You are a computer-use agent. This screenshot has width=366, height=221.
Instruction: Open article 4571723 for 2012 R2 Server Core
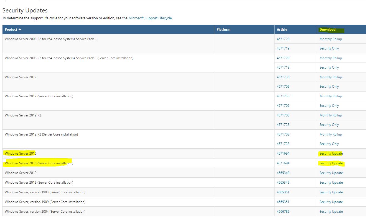coord(283,144)
